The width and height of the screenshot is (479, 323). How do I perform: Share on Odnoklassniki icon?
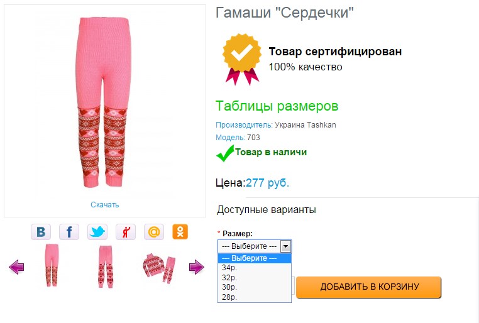(x=180, y=232)
